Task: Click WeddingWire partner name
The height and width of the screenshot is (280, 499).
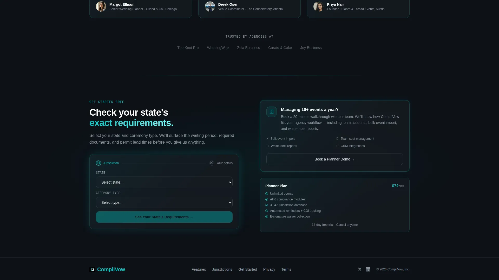Action: [x=218, y=48]
